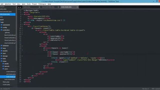
Task: Open .gitkeep under controllers
Action: pyautogui.click(x=7, y=32)
